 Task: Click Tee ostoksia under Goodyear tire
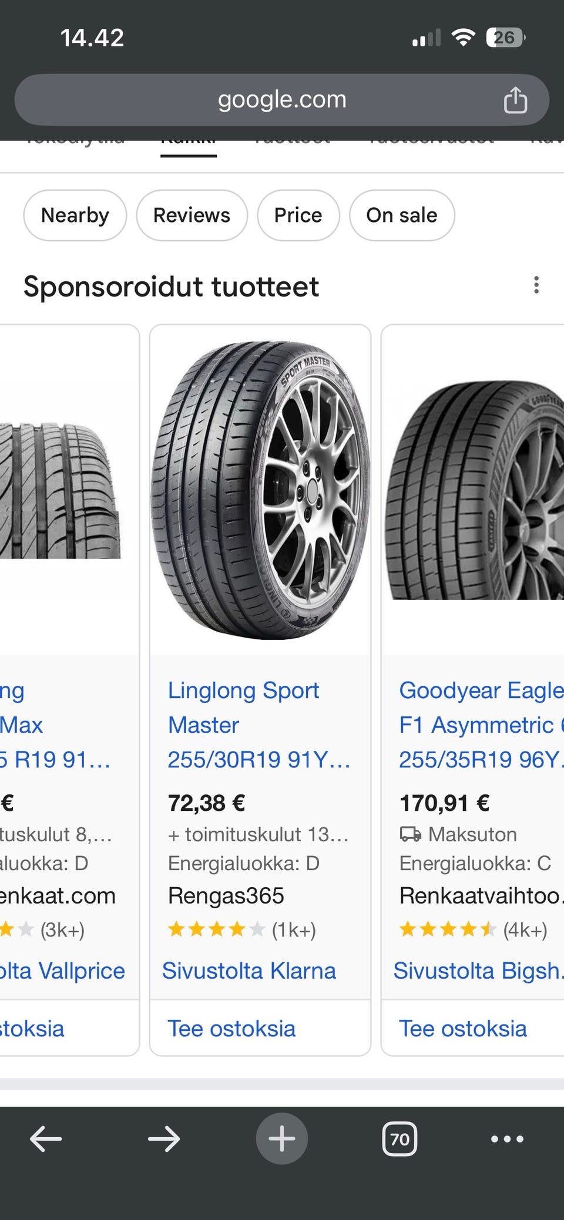463,1029
